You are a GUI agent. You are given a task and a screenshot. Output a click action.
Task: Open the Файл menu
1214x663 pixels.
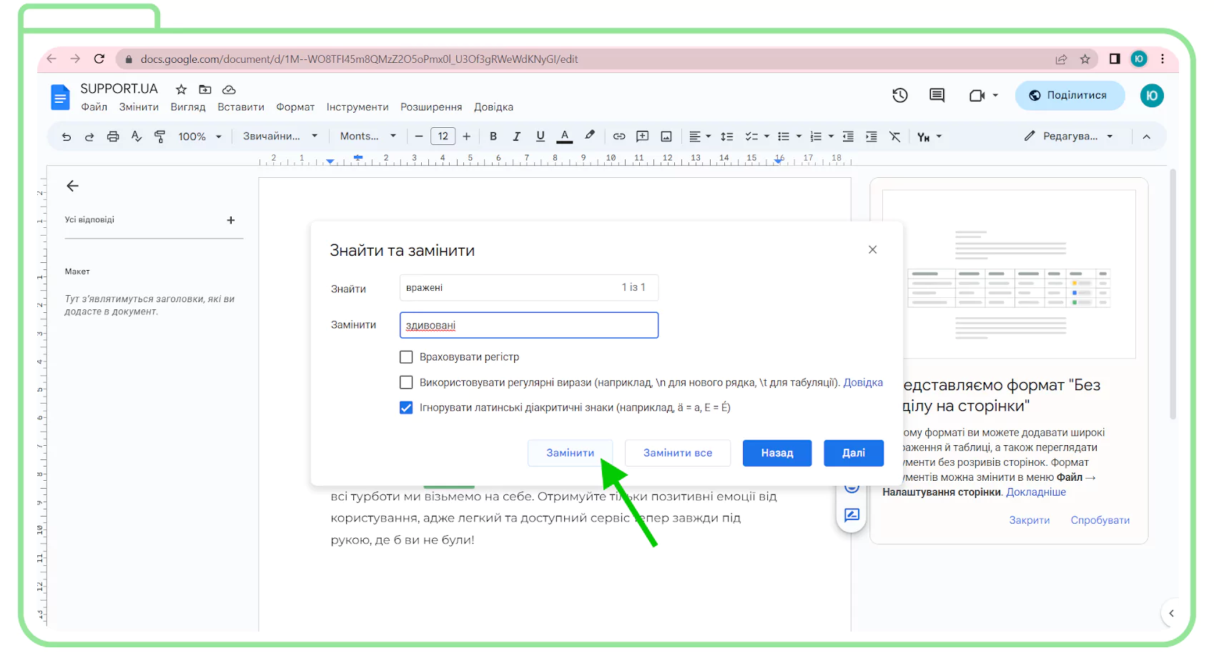click(94, 107)
